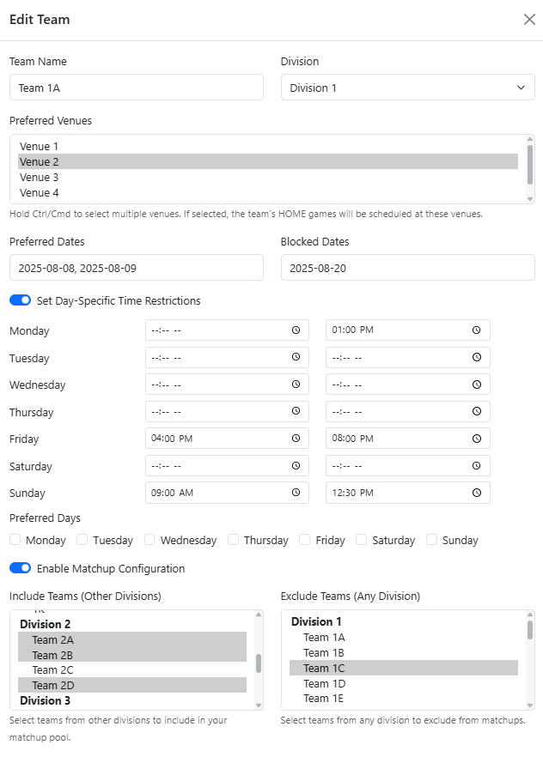Tick the Wednesday preferred day checkbox
This screenshot has height=757, width=543.
pos(149,540)
